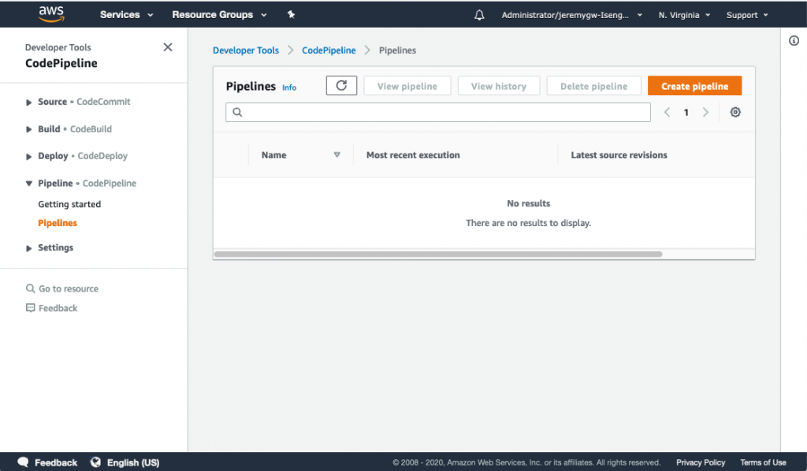Open Getting started in sidebar
This screenshot has height=471, width=807.
(x=69, y=204)
